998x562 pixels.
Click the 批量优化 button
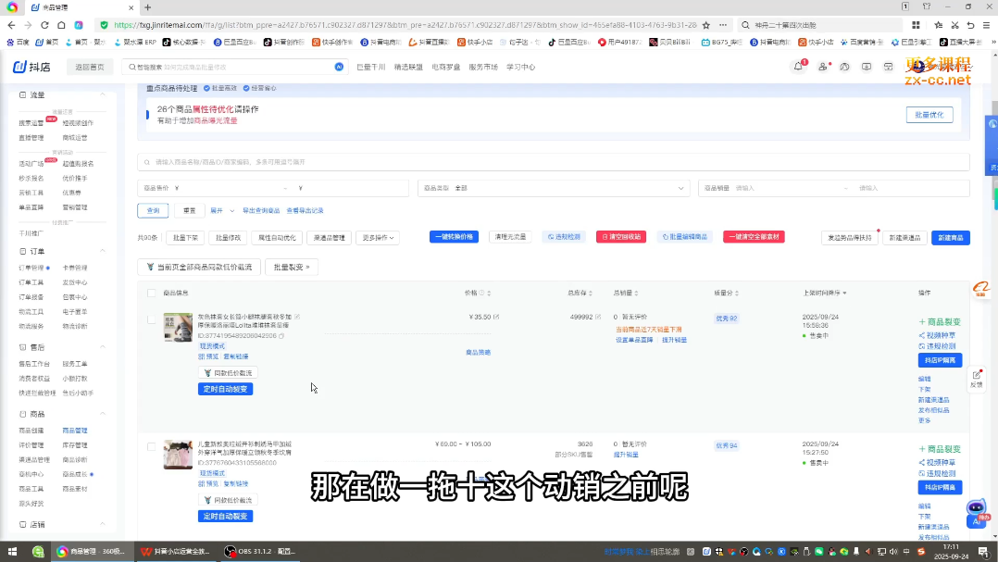click(x=929, y=114)
